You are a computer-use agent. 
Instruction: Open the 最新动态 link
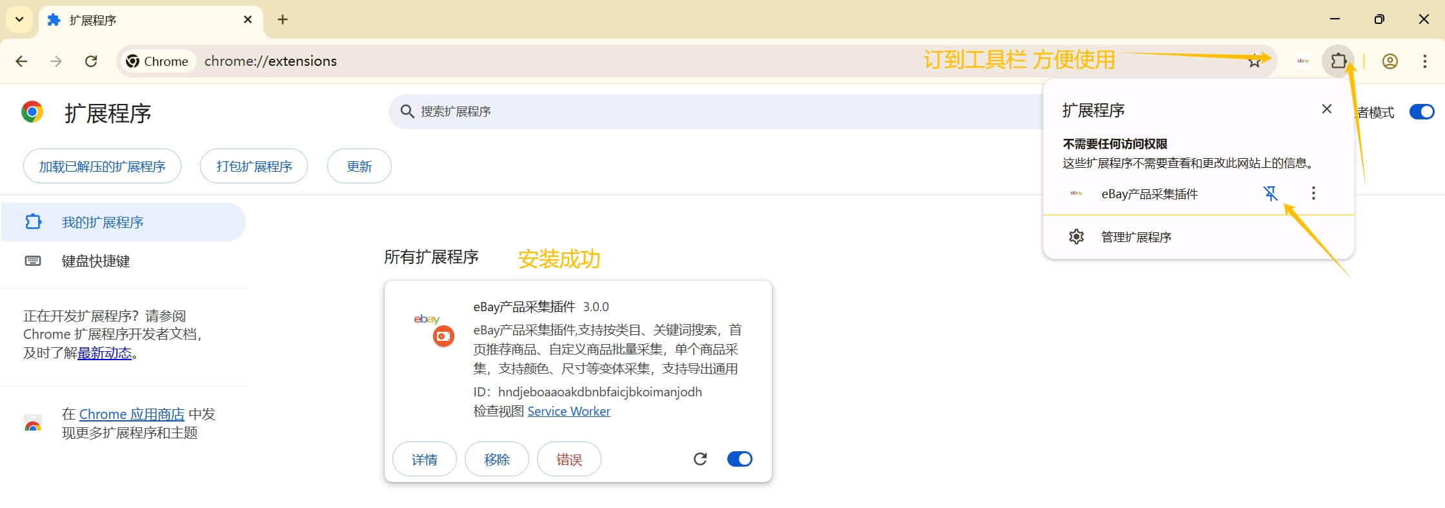click(x=105, y=353)
